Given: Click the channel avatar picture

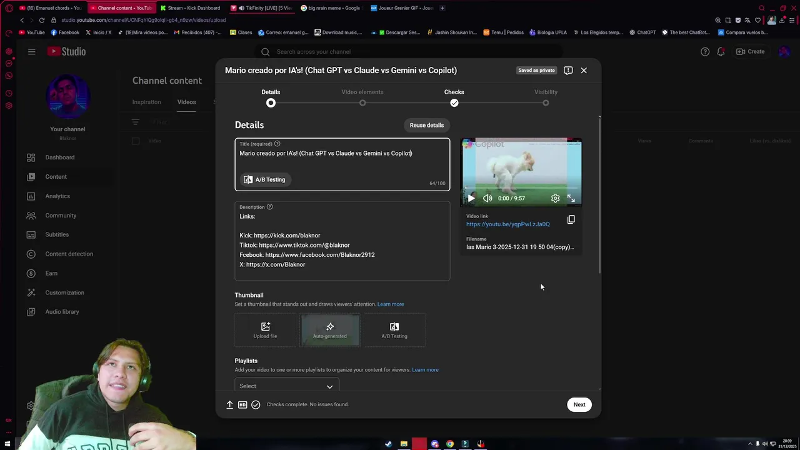Looking at the screenshot, I should pyautogui.click(x=67, y=96).
